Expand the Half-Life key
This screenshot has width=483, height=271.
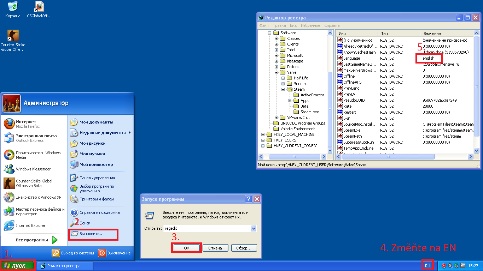point(283,78)
